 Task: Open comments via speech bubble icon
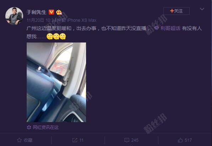[127, 140]
